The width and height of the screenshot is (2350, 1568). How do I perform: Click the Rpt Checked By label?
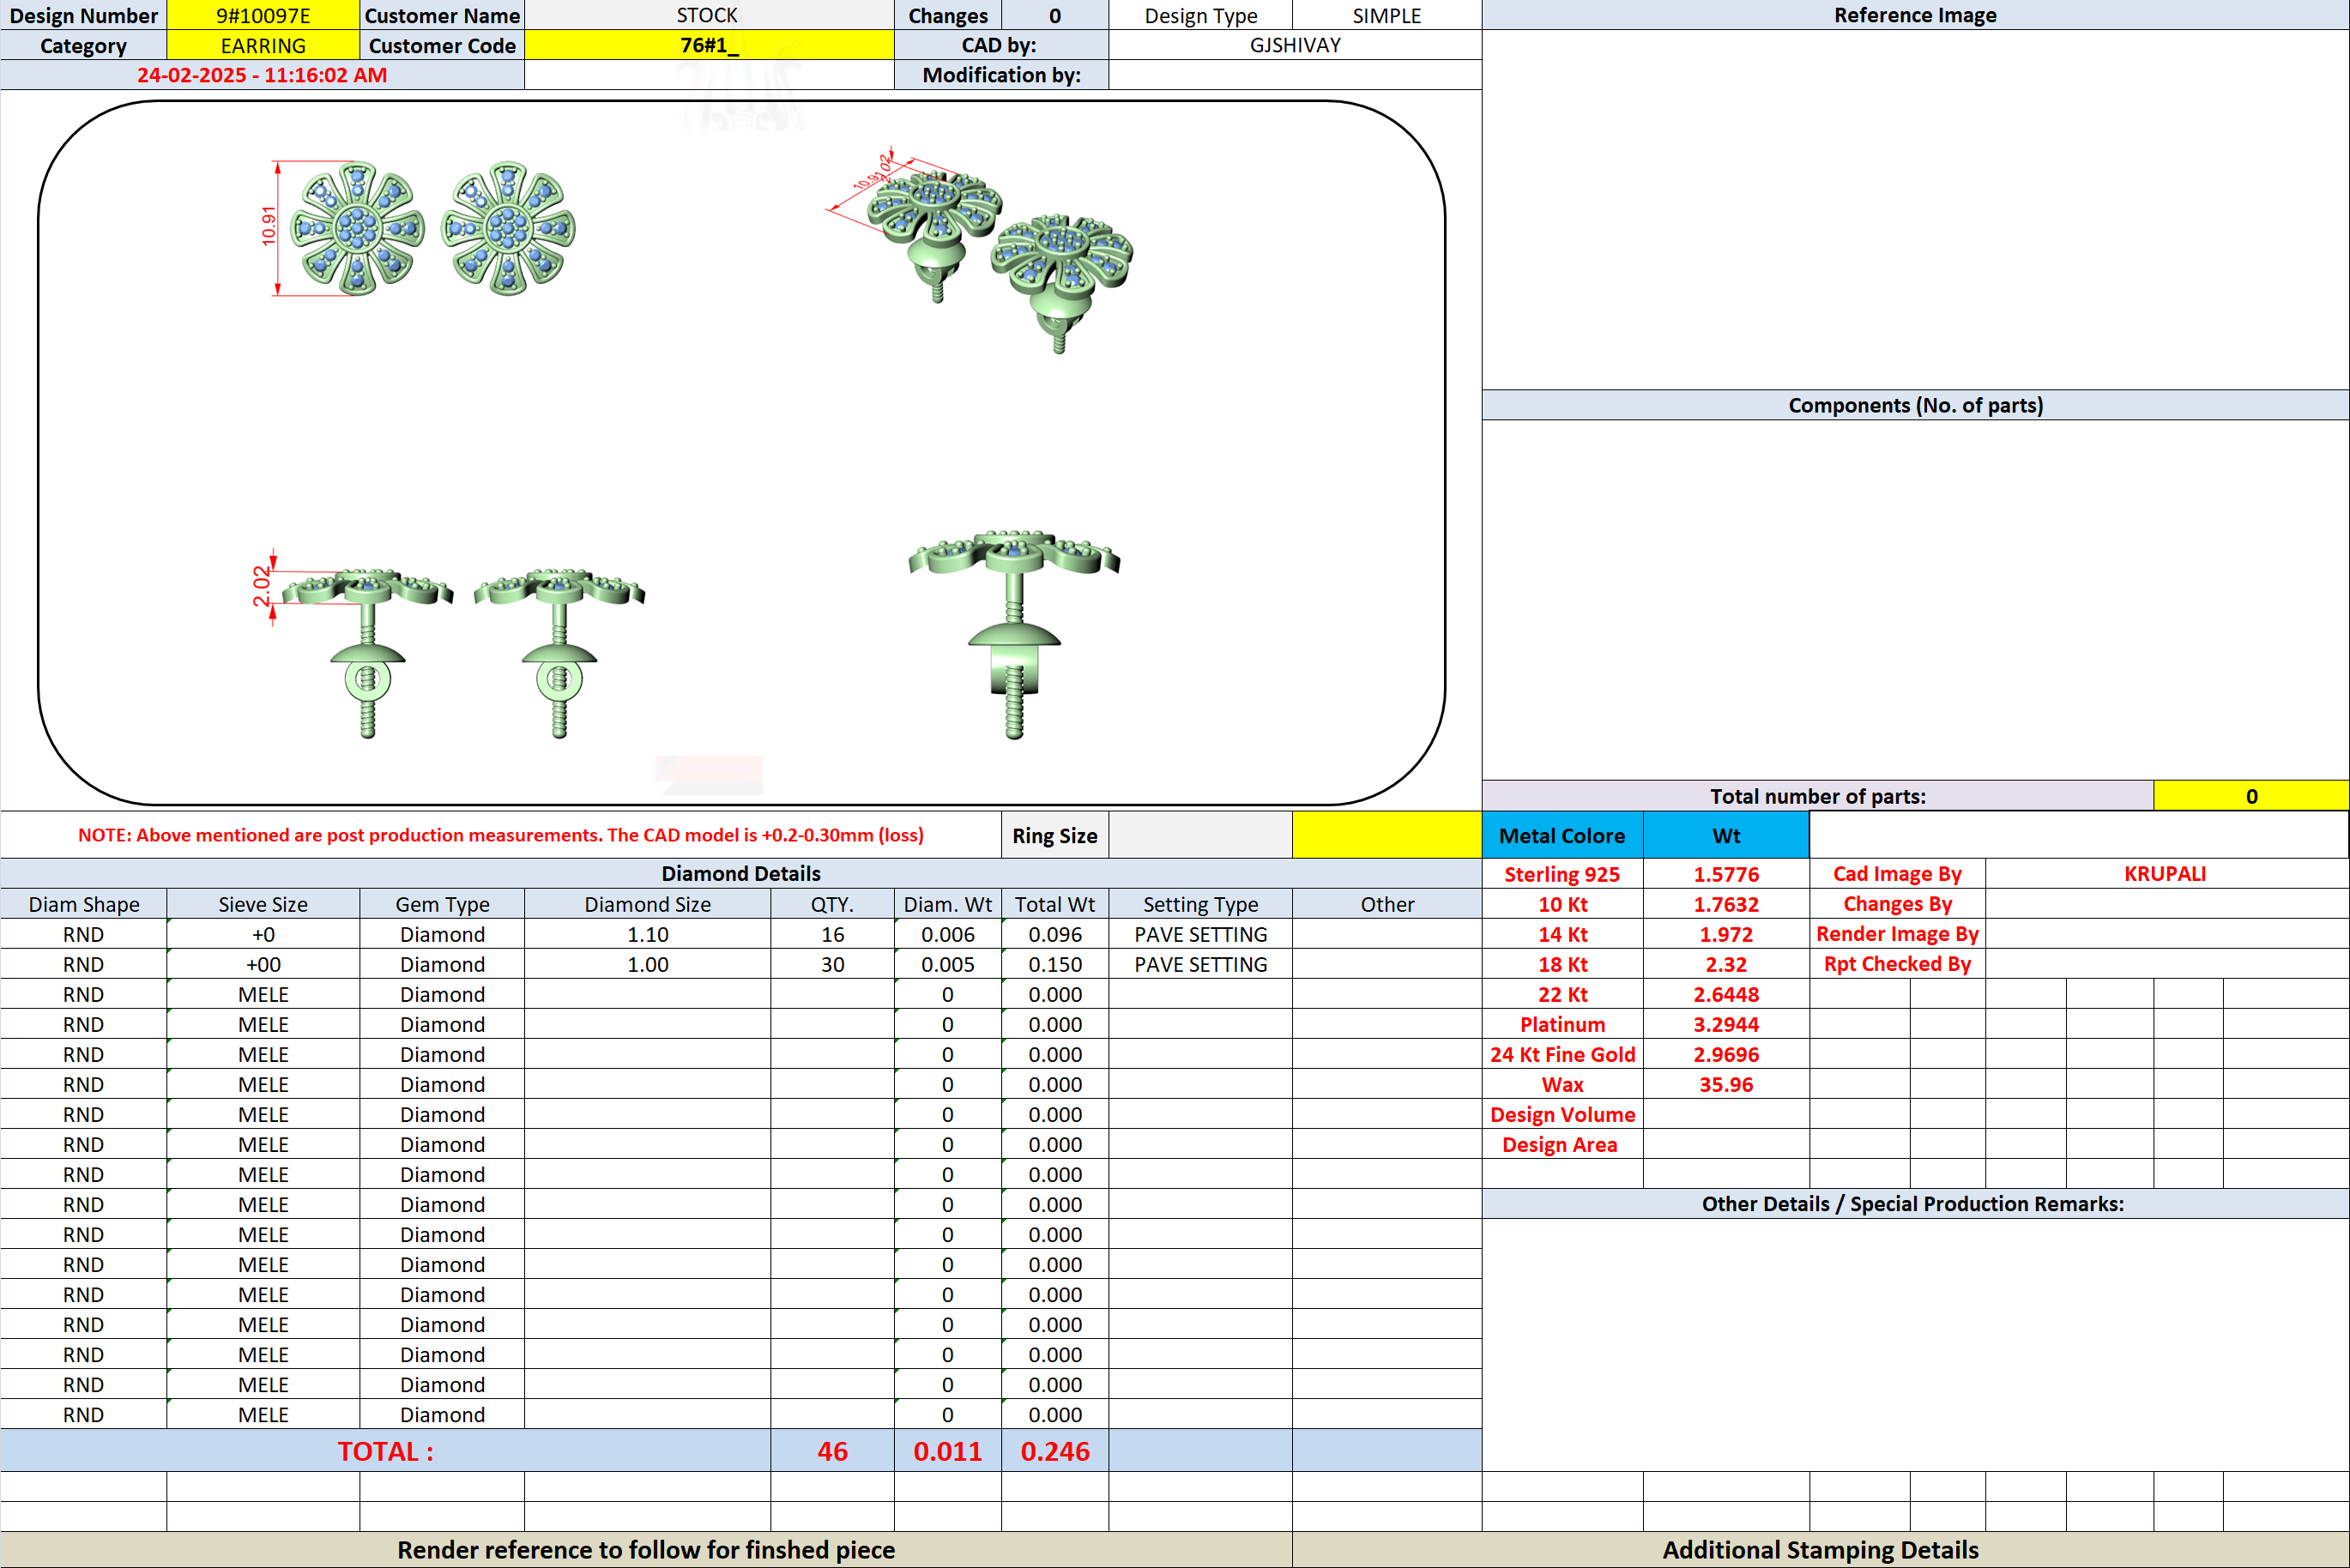(1897, 964)
